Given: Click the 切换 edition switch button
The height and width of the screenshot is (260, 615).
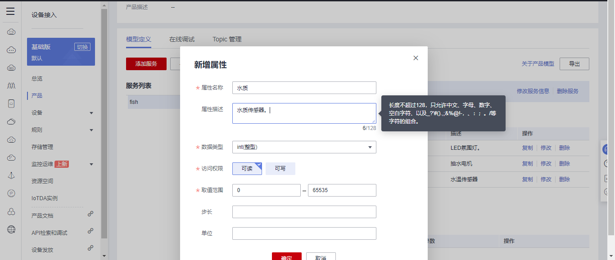Looking at the screenshot, I should tap(82, 47).
